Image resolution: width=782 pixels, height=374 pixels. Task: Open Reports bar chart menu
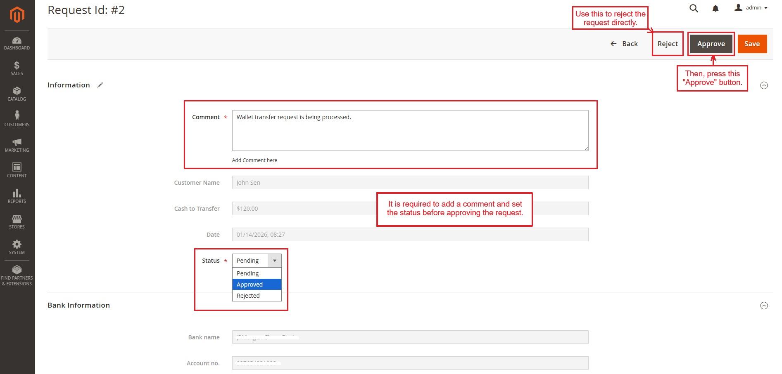17,196
